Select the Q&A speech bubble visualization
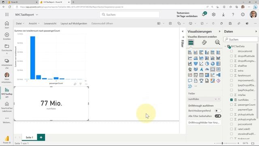 click(190, 81)
